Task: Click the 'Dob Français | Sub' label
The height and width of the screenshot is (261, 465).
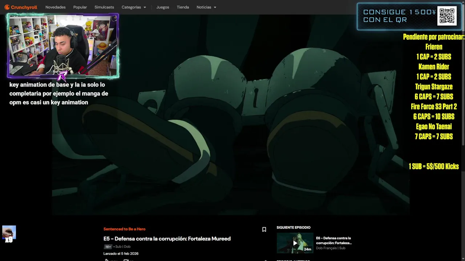Action: 331,248
